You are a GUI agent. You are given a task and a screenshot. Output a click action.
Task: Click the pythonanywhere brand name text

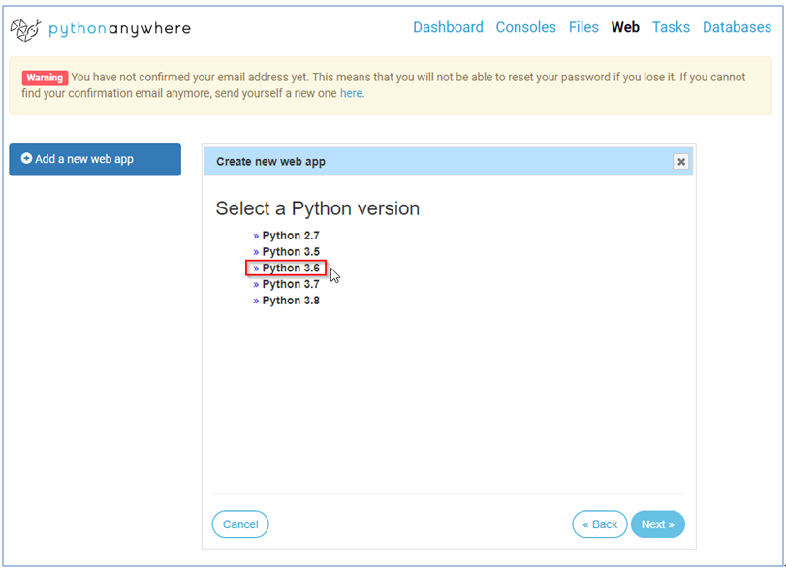tap(121, 28)
